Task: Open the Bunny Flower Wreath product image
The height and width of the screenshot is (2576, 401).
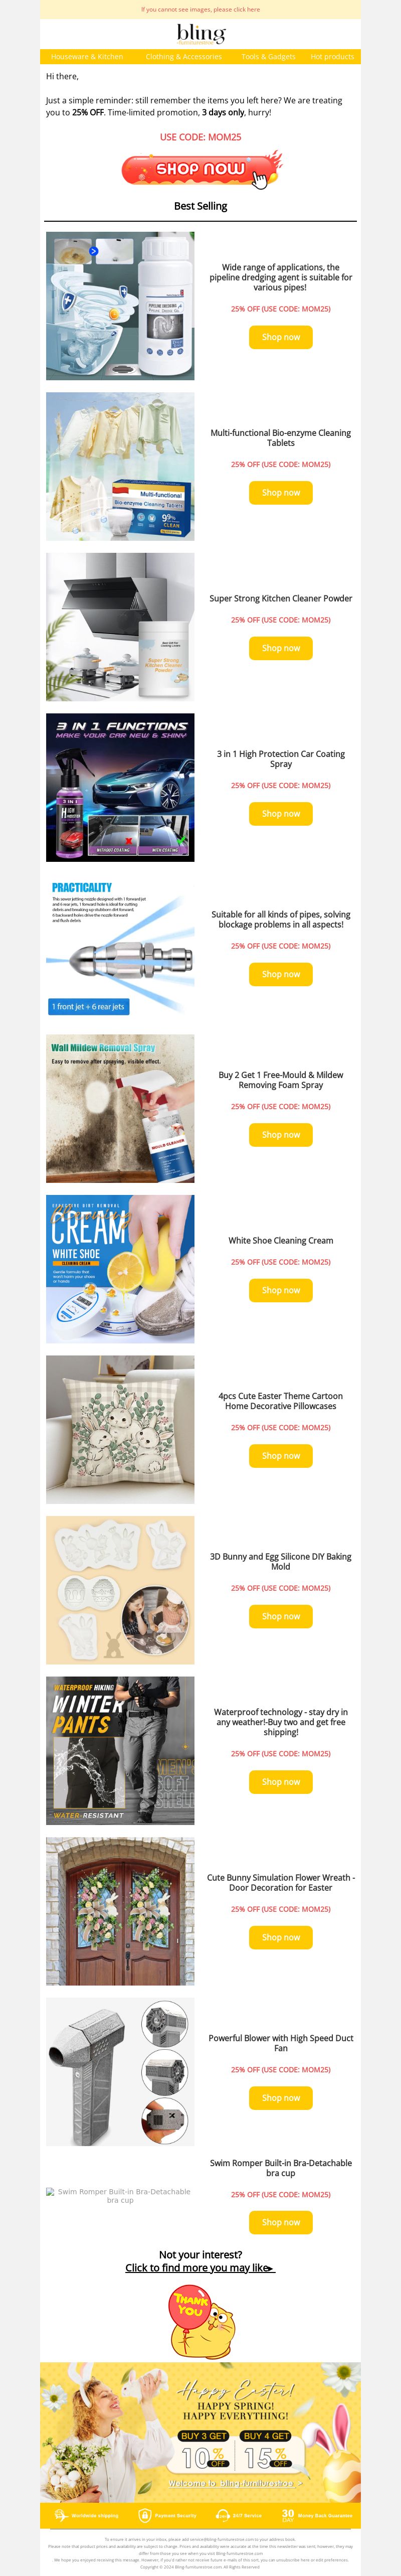Action: click(120, 1911)
